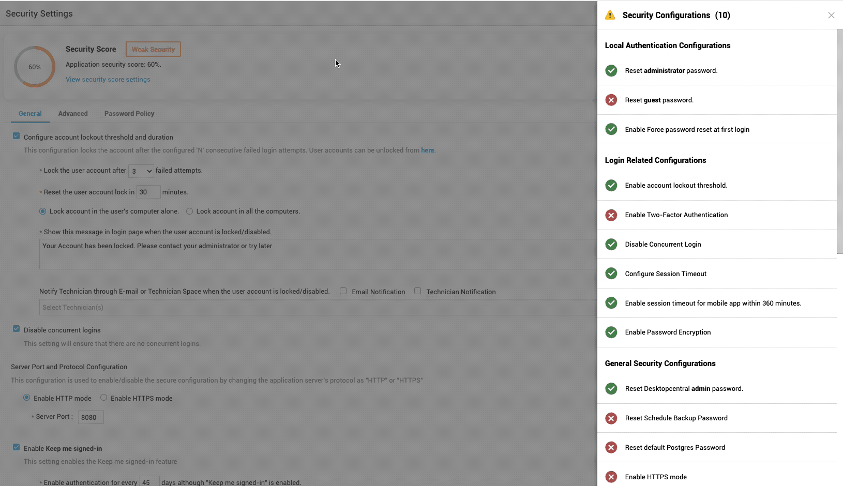This screenshot has width=843, height=486.
Task: Click red cross icon for Reset guest password
Action: [x=611, y=100]
